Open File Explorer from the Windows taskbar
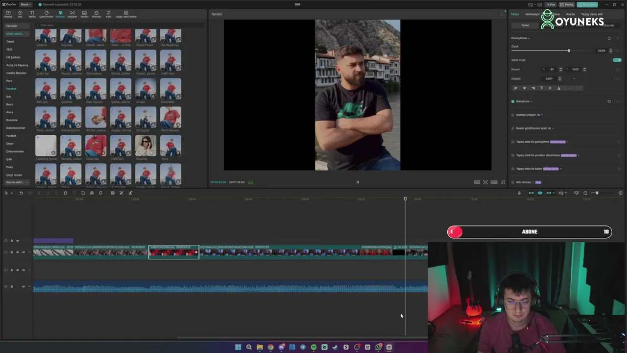Screen dimensions: 627x353 [260, 347]
